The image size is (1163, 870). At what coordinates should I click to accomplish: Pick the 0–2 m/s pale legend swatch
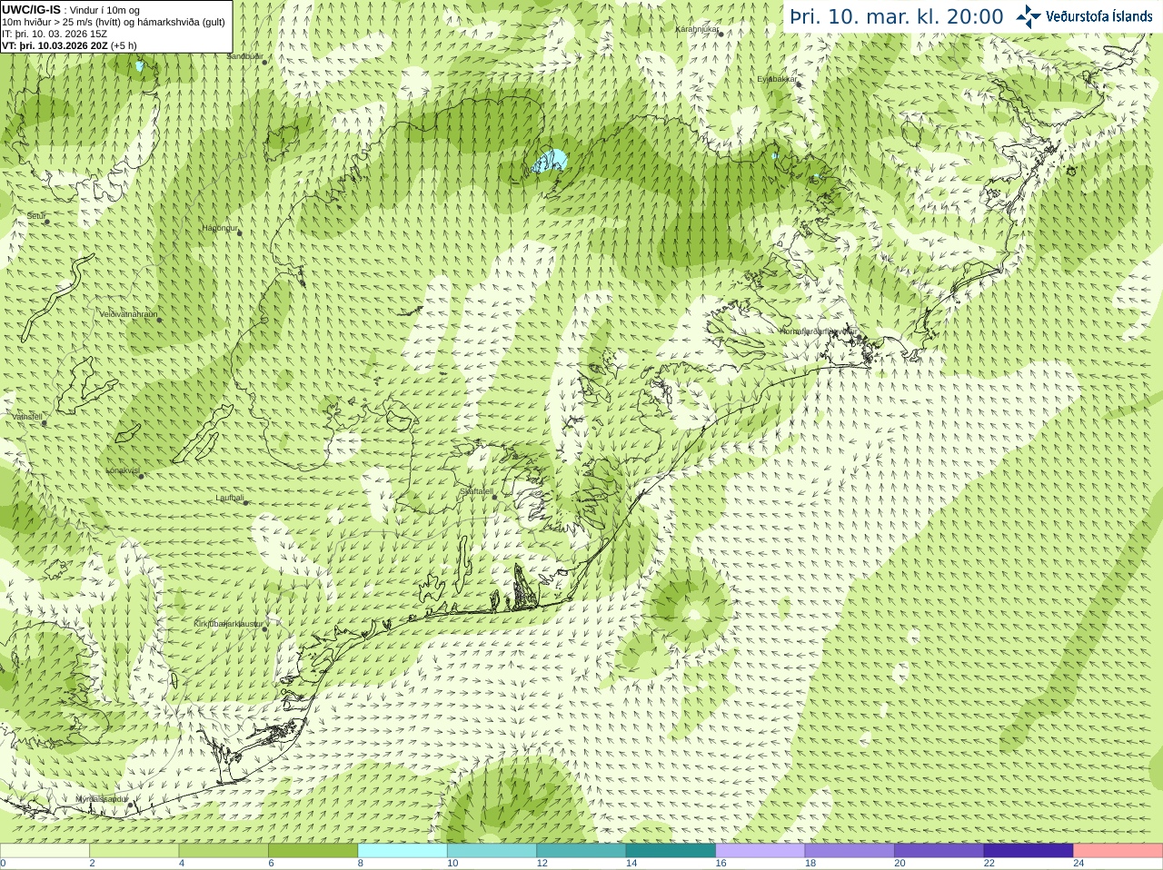(x=45, y=851)
